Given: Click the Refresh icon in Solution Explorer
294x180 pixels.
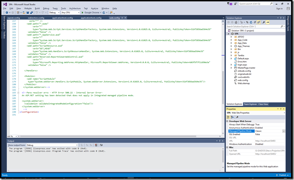Looking at the screenshot, I should point(251,22).
